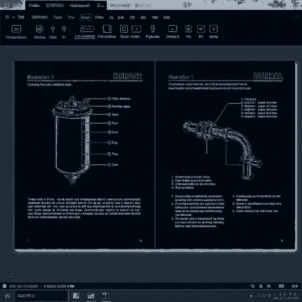302x302 pixels.
Task: Click the "CATERPILLAR" logo on the right page
Action: click(268, 76)
